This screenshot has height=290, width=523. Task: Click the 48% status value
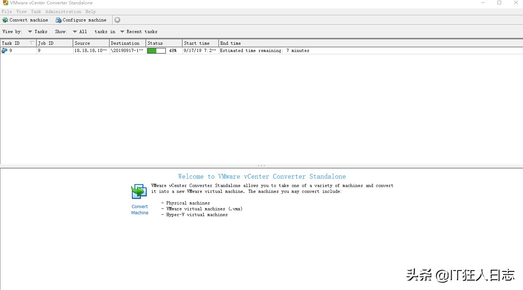click(173, 51)
